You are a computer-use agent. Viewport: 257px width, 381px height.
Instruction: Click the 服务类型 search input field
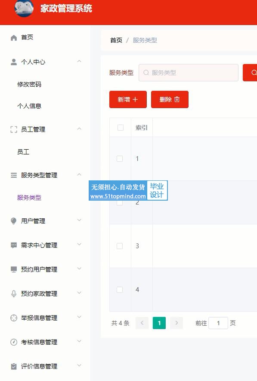tap(189, 72)
